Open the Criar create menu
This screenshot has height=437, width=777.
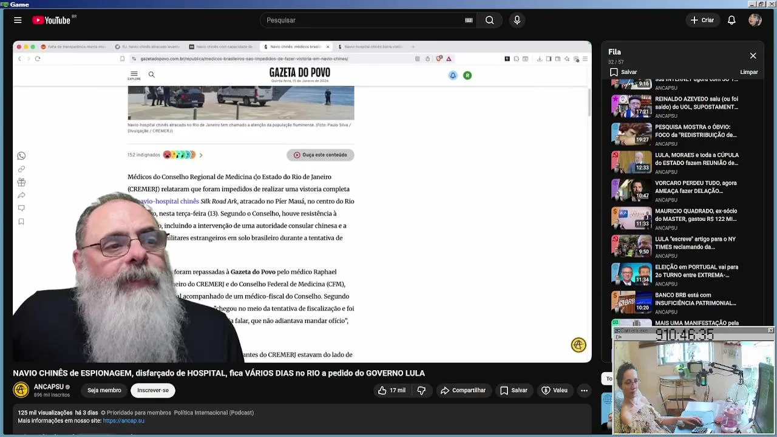tap(702, 20)
